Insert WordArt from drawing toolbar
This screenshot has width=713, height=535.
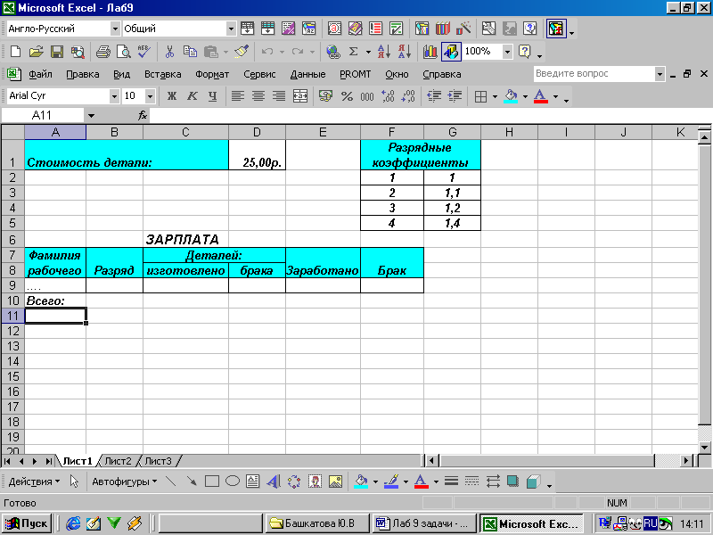tap(274, 481)
